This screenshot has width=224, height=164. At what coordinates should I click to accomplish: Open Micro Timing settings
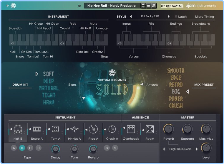click(x=205, y=16)
